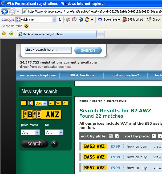Click how to buy for BA53 AWZ
The width and height of the screenshot is (162, 174).
point(137,146)
